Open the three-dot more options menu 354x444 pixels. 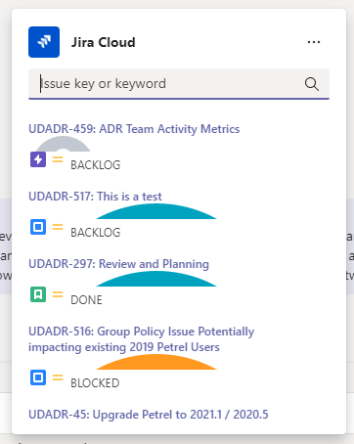click(314, 42)
